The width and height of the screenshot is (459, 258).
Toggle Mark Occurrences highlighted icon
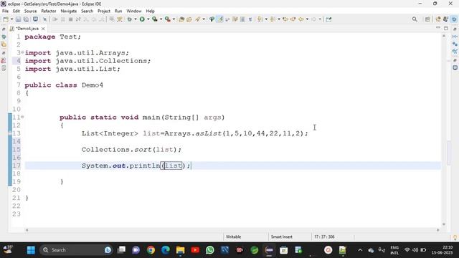[220, 19]
